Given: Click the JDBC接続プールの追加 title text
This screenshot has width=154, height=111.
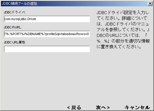Looking at the screenshot, I should tap(19, 4).
